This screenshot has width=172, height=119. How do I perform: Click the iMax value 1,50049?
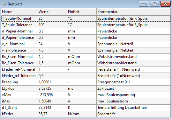coord(45,101)
